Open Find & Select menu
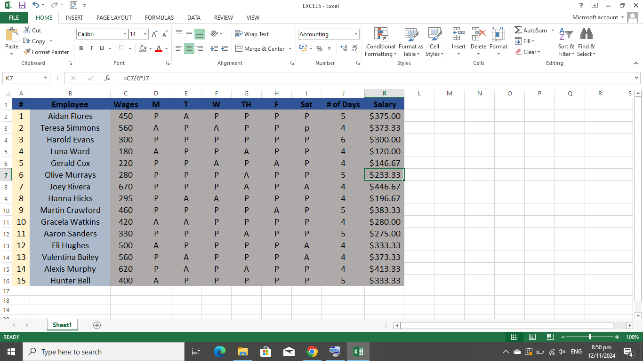643x361 pixels. click(x=586, y=42)
